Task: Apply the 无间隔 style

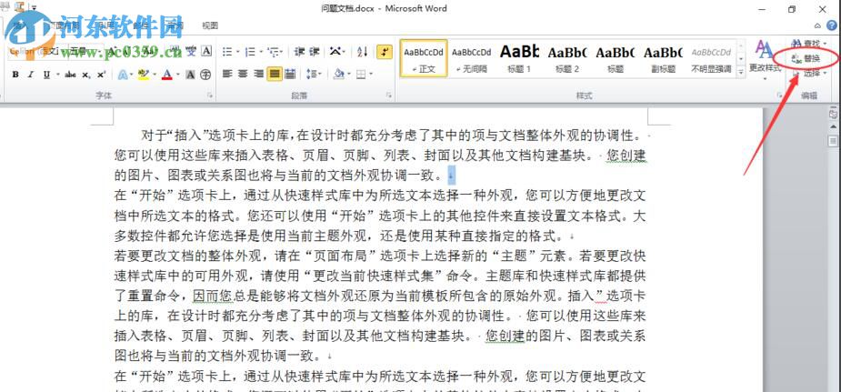Action: [x=471, y=58]
